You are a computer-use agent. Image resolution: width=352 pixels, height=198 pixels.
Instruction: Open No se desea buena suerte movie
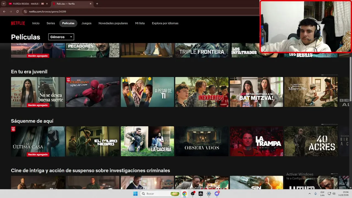[38, 92]
